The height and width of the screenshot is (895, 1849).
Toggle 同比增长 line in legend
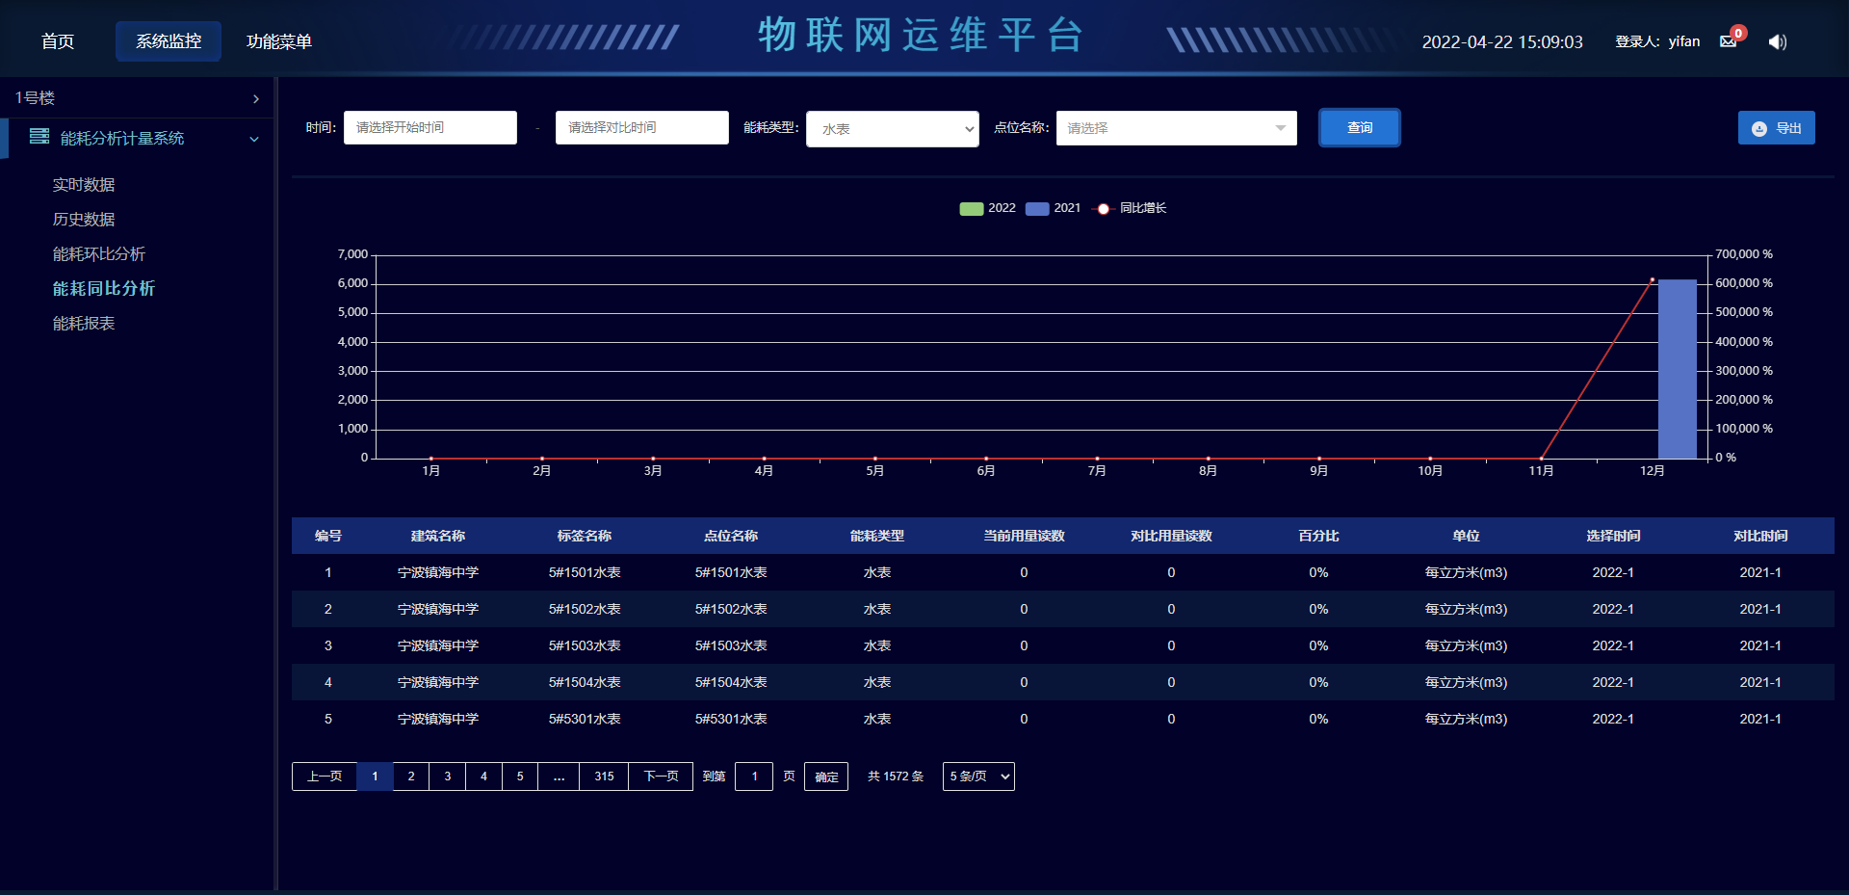[x=1130, y=208]
